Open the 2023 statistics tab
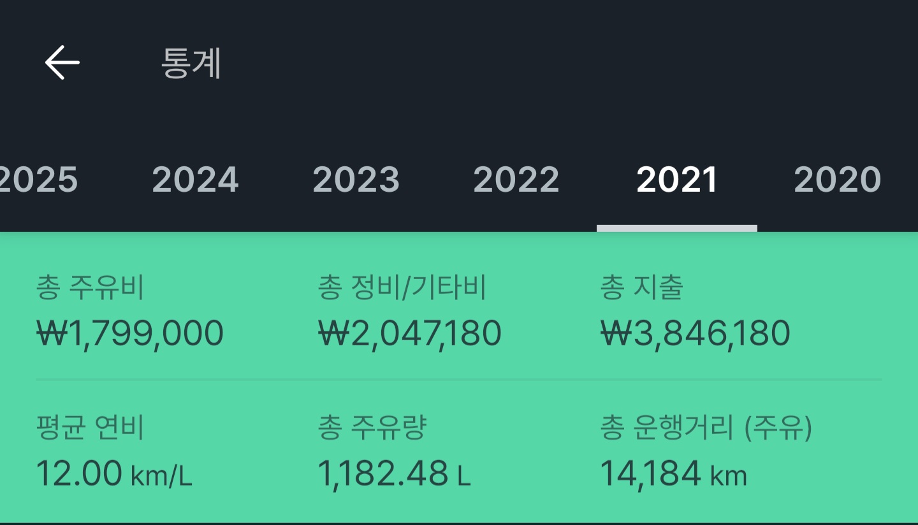918x525 pixels. [356, 180]
